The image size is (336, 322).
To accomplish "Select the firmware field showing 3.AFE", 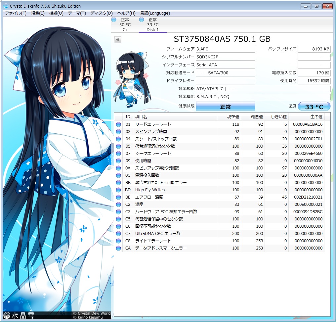I will 225,49.
